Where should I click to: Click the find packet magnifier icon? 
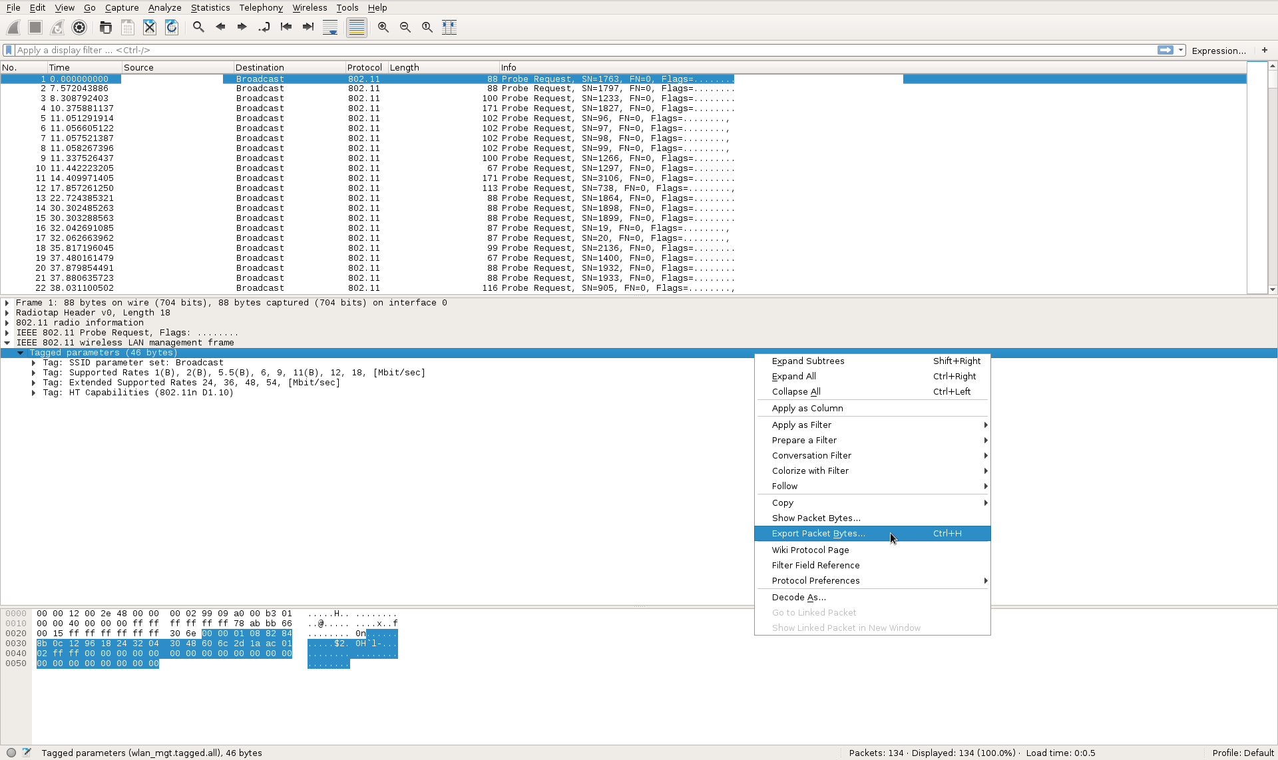(198, 27)
